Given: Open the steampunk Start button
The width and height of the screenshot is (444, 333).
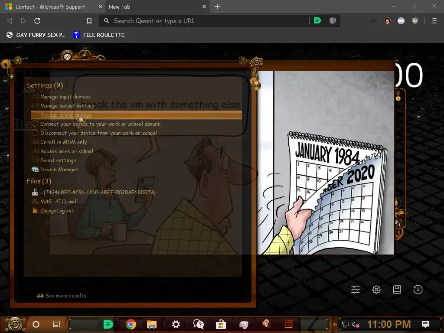Looking at the screenshot, I should [x=15, y=324].
